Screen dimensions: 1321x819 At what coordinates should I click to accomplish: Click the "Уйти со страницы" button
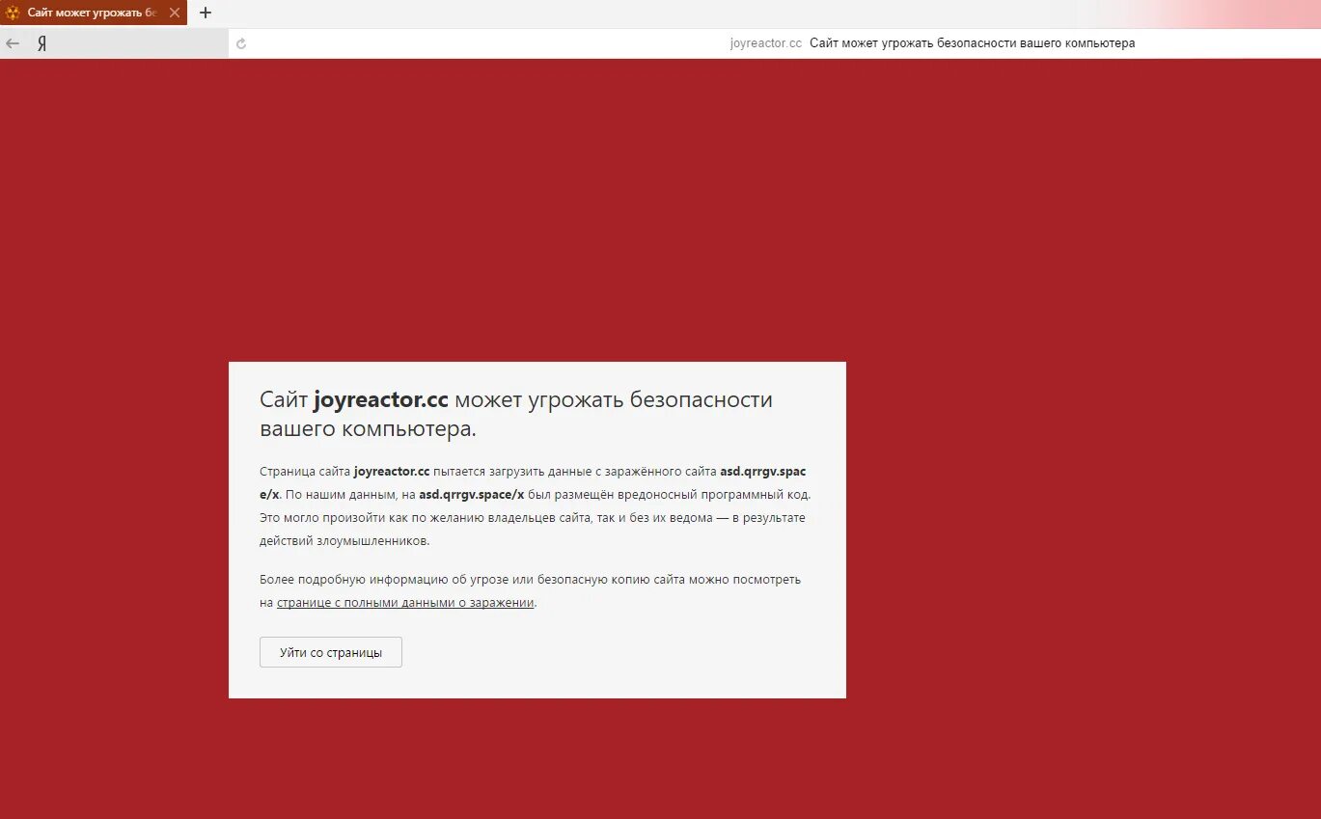pos(331,652)
